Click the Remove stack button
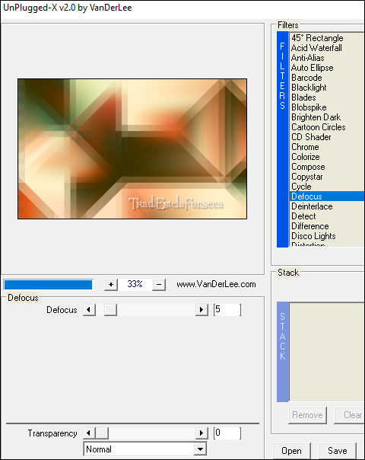The width and height of the screenshot is (365, 460). 307,415
